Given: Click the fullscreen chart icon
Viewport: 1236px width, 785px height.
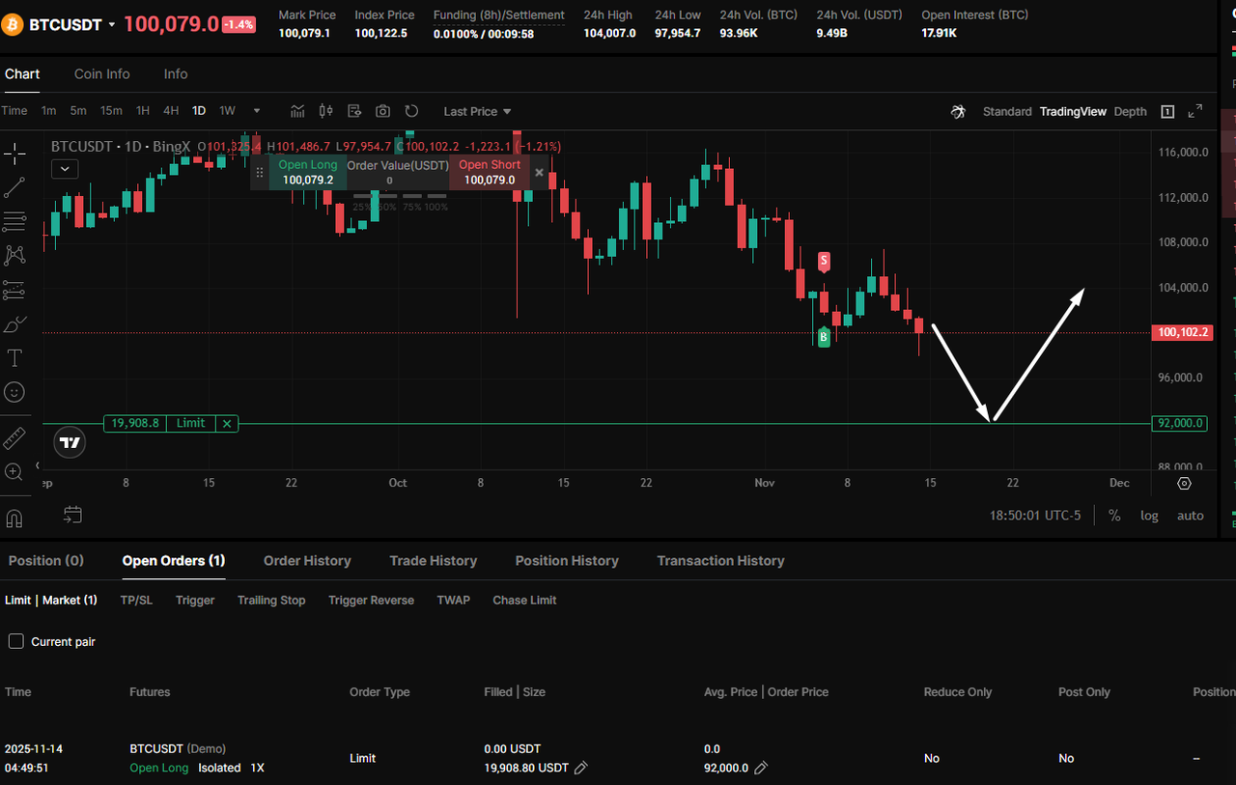Looking at the screenshot, I should pyautogui.click(x=1195, y=111).
